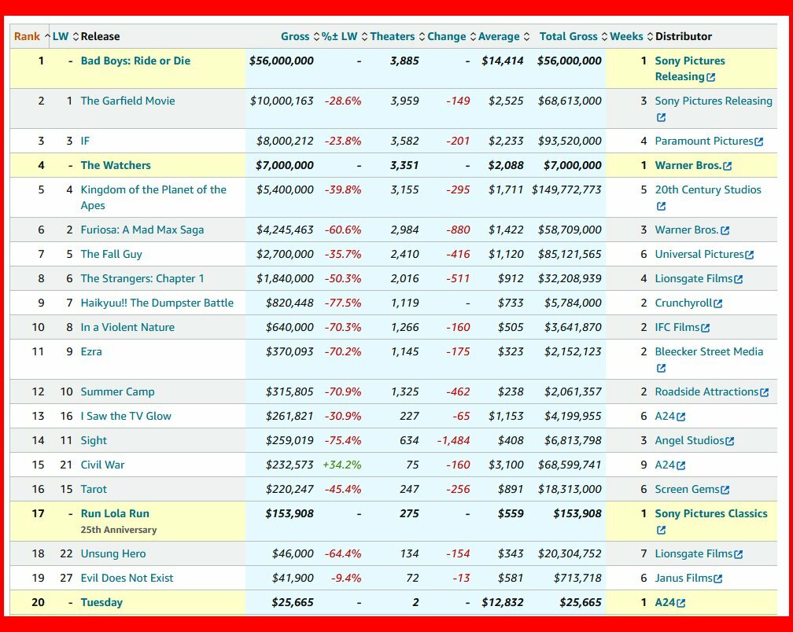Click Bad Boys gross $56,000,000 in Gross column
Image resolution: width=793 pixels, height=632 pixels.
tap(281, 61)
